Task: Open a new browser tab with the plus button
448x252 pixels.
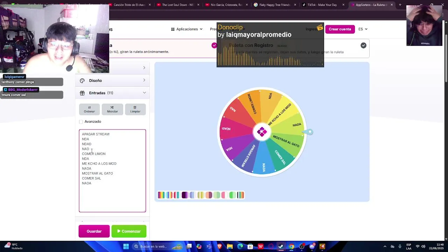Action: tap(400, 5)
